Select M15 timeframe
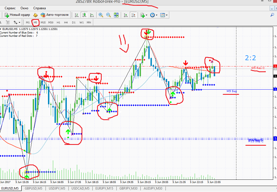Screen dimensions: 277x192 (x=43, y=22)
